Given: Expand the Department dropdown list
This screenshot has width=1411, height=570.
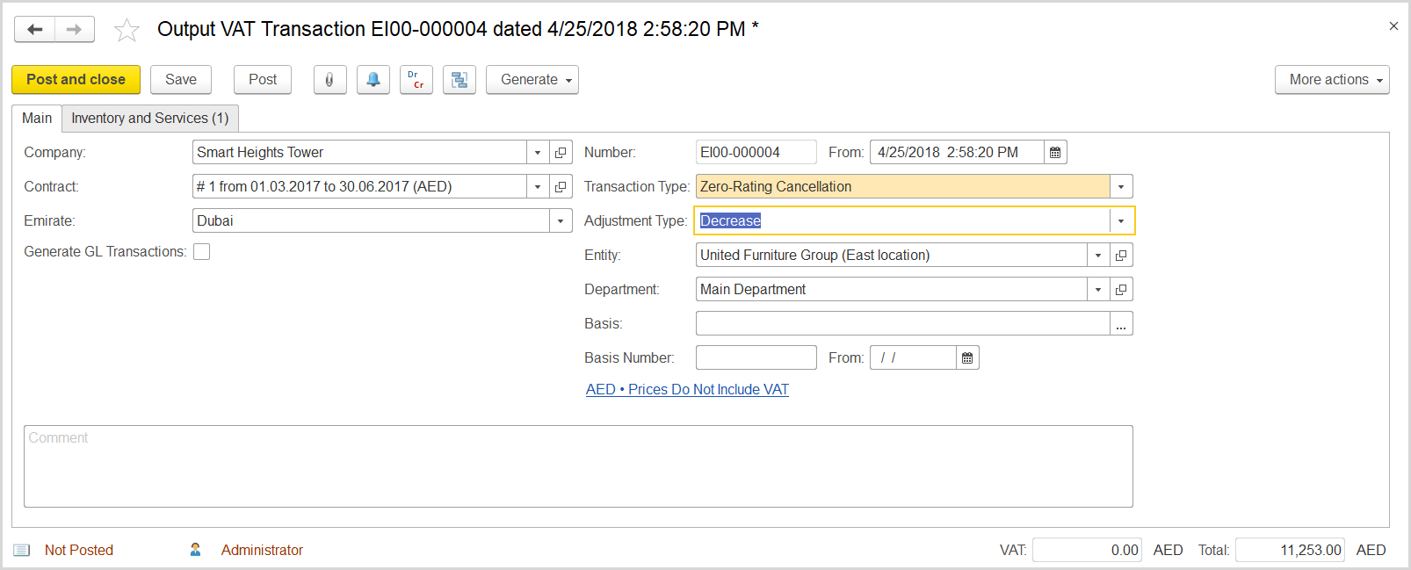Looking at the screenshot, I should (1098, 289).
